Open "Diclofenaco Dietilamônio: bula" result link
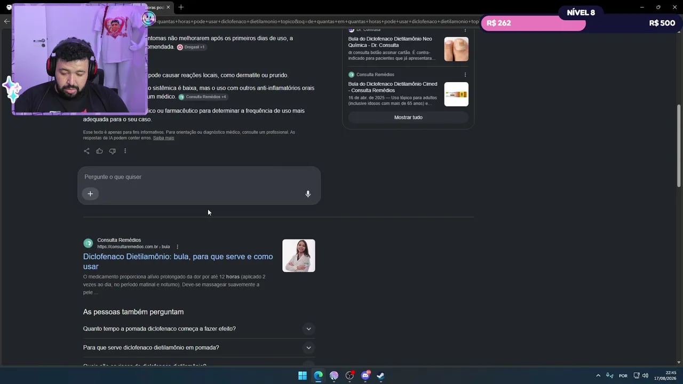683x384 pixels. click(x=178, y=261)
